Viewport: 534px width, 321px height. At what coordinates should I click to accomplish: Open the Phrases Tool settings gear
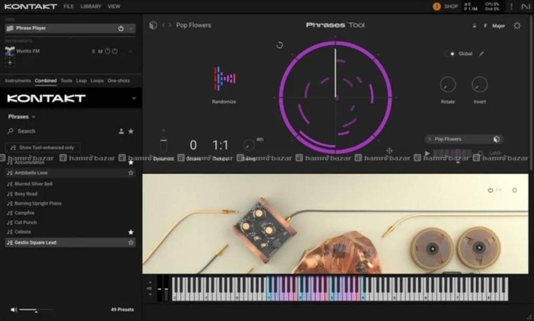(x=517, y=26)
